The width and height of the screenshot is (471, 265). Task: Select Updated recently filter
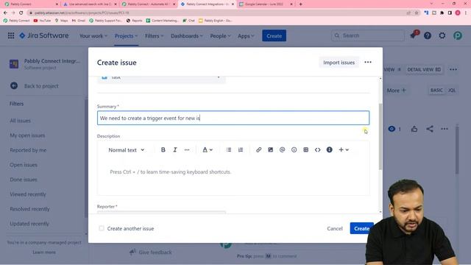29,224
